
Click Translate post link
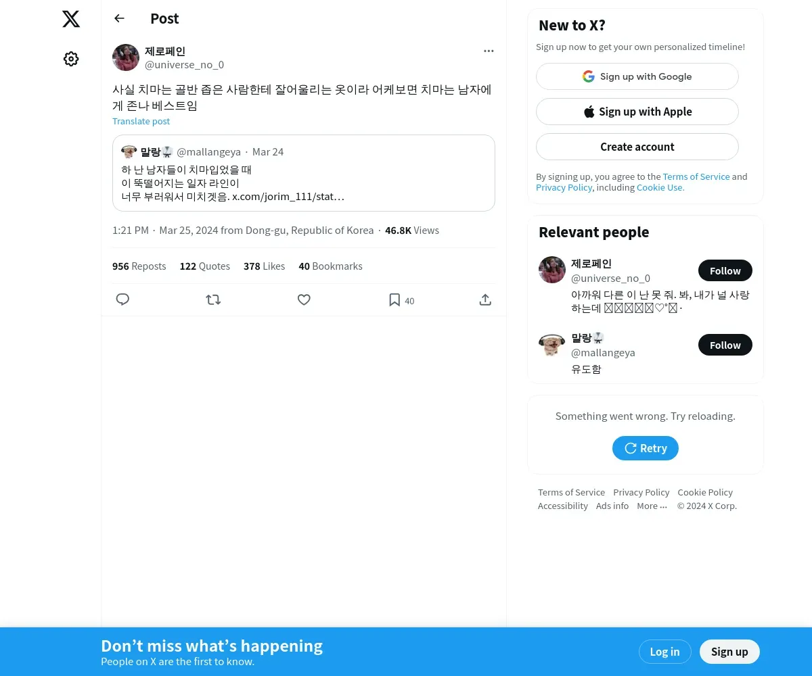[141, 121]
